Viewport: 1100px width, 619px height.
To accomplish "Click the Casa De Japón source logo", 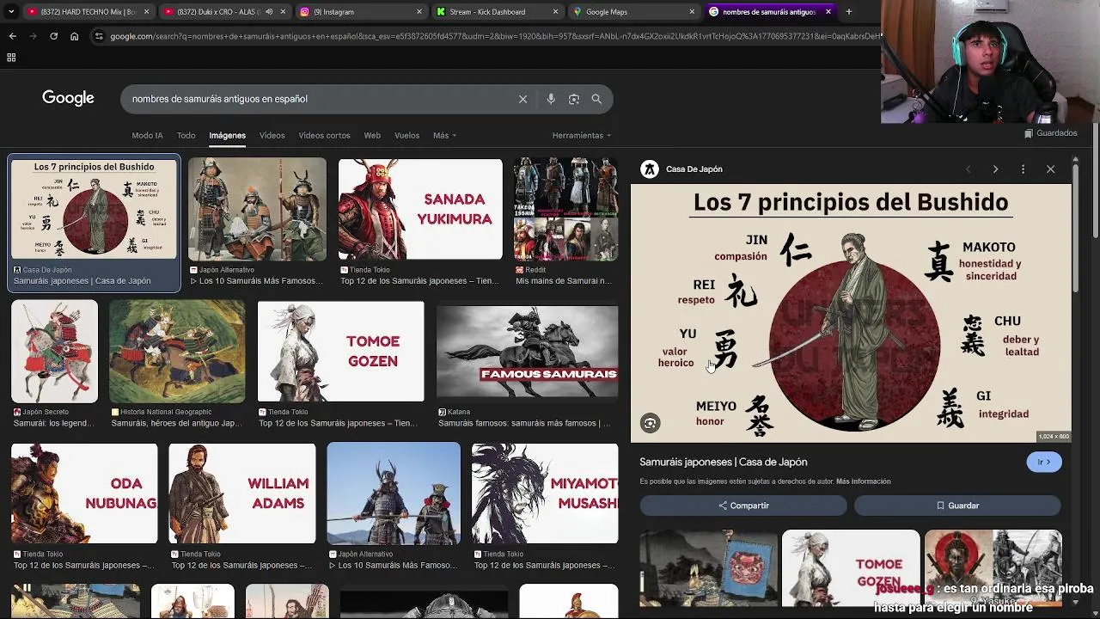I will 650,169.
